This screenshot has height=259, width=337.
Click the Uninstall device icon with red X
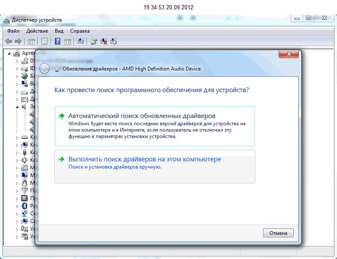click(x=104, y=41)
